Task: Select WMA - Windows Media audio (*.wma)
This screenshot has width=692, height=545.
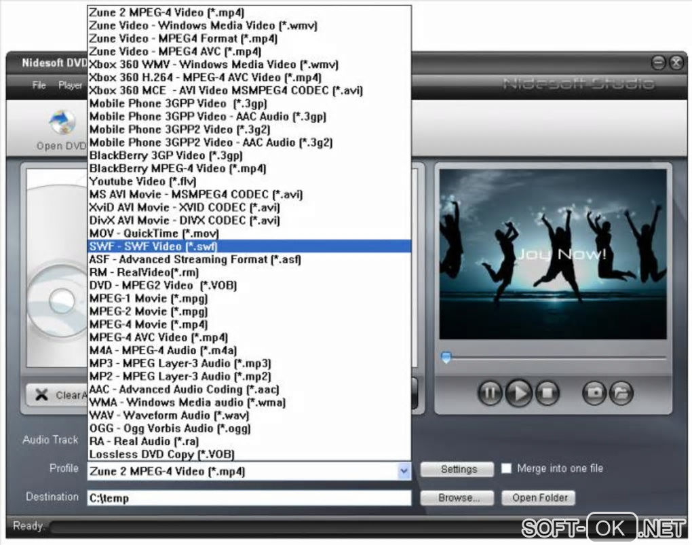Action: point(250,402)
